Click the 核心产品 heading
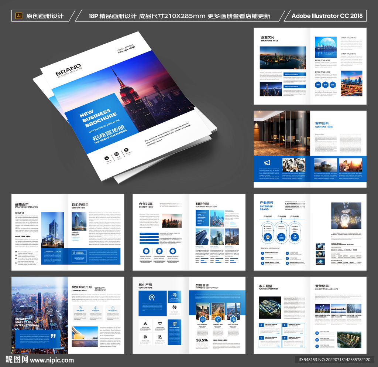 pyautogui.click(x=145, y=285)
